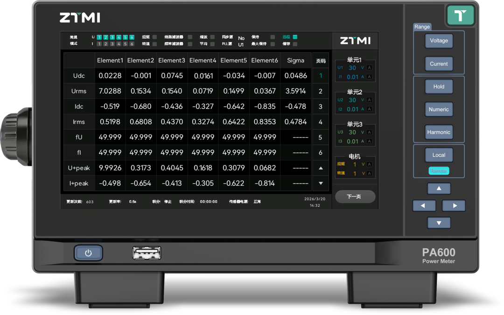This screenshot has width=504, height=315.
Task: Click the page-up triangle beside U+peak row
Action: tap(321, 168)
